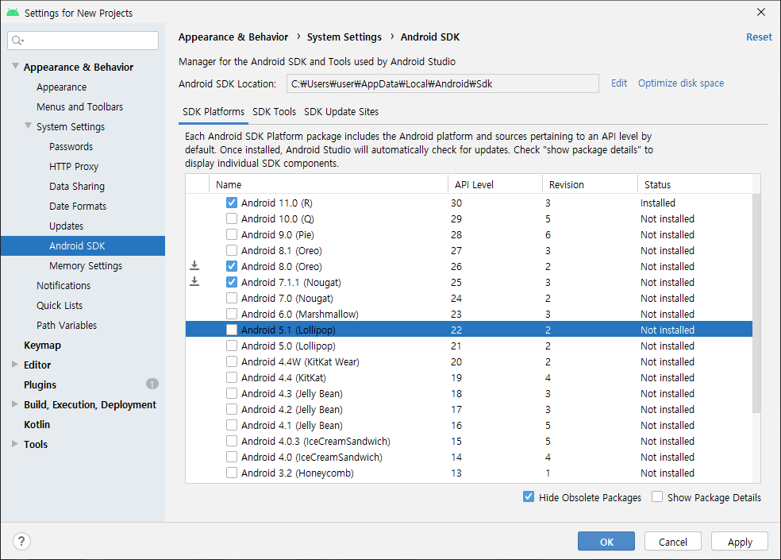
Task: Check the Android 6.0 (Marshmallow) checkbox
Action: [232, 315]
